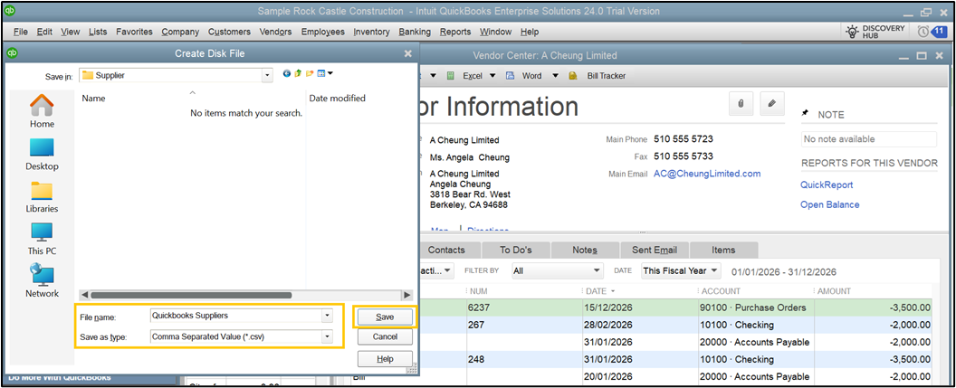Sort file list by Date modified column

coord(337,98)
